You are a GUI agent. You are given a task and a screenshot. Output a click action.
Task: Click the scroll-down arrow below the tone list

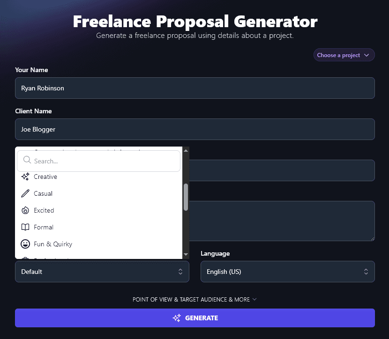point(186,254)
